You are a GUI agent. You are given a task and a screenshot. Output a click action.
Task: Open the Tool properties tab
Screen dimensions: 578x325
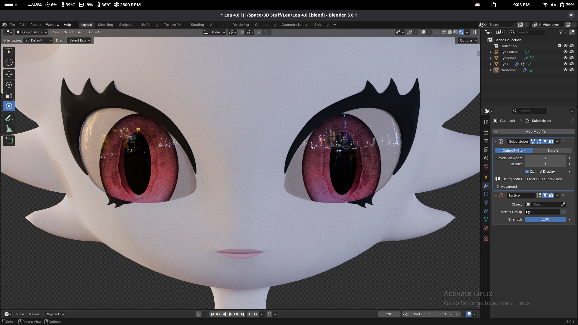pyautogui.click(x=486, y=122)
